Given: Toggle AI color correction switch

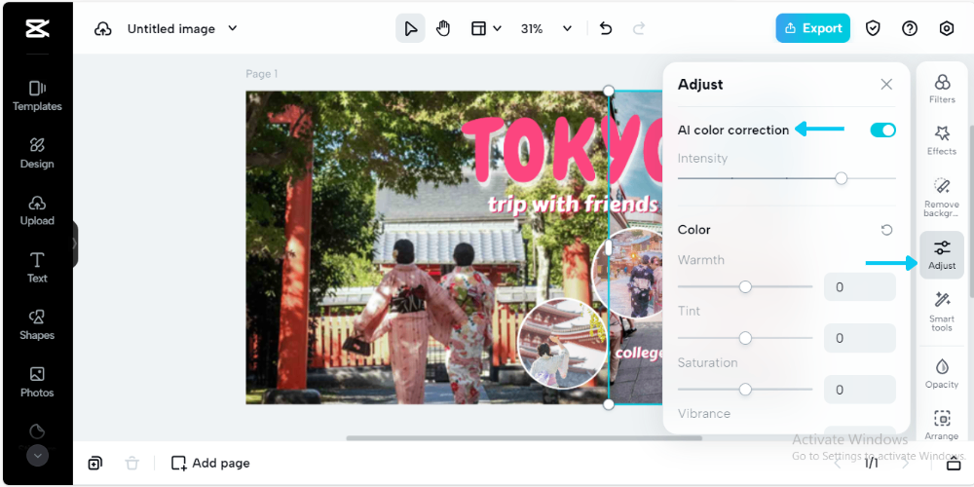Looking at the screenshot, I should pos(882,130).
